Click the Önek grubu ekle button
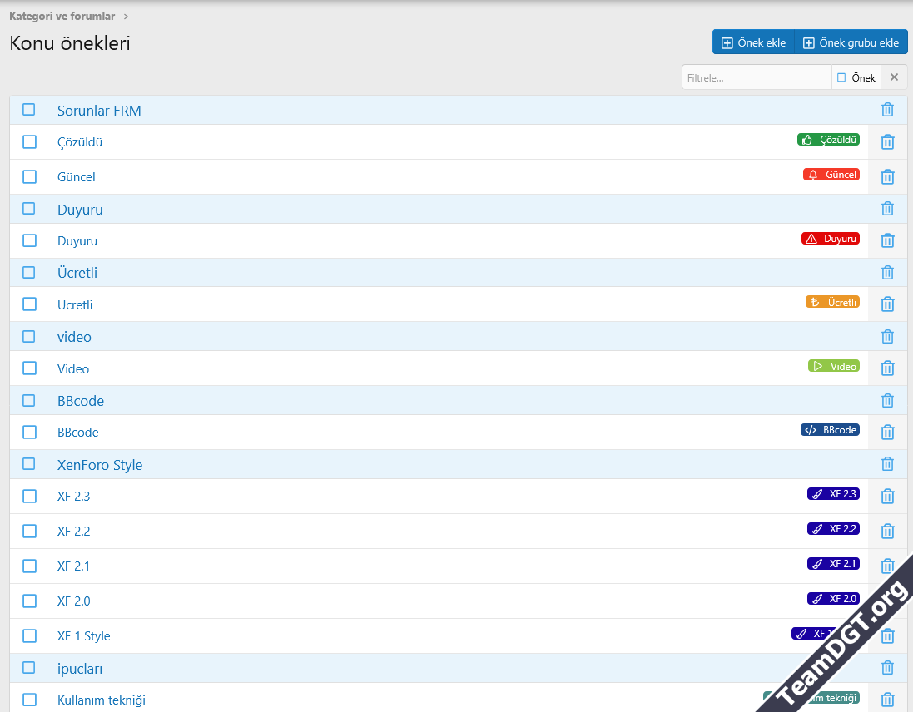The width and height of the screenshot is (913, 712). point(851,42)
